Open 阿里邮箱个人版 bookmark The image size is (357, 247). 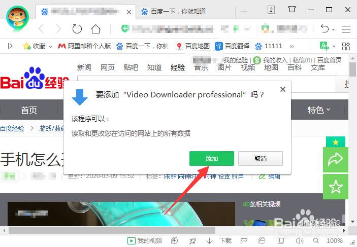click(x=84, y=46)
